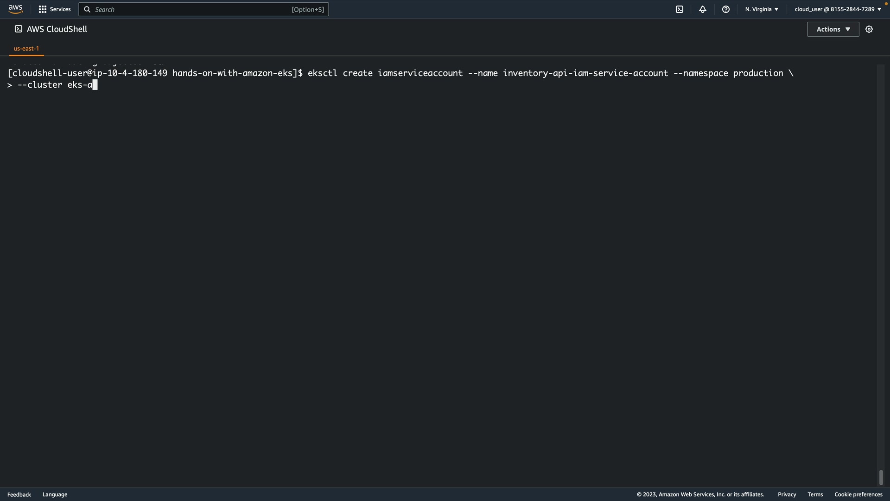Viewport: 890px width, 501px height.
Task: Select the us-east-1 terminal tab
Action: (x=26, y=48)
